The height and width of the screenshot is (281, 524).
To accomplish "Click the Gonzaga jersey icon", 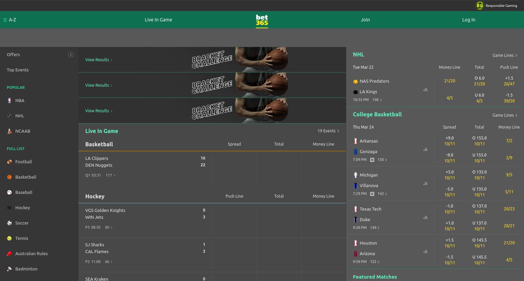I will [355, 152].
